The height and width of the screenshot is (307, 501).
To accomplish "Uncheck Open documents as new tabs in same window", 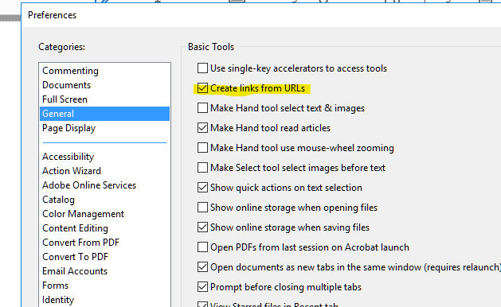I will point(202,267).
